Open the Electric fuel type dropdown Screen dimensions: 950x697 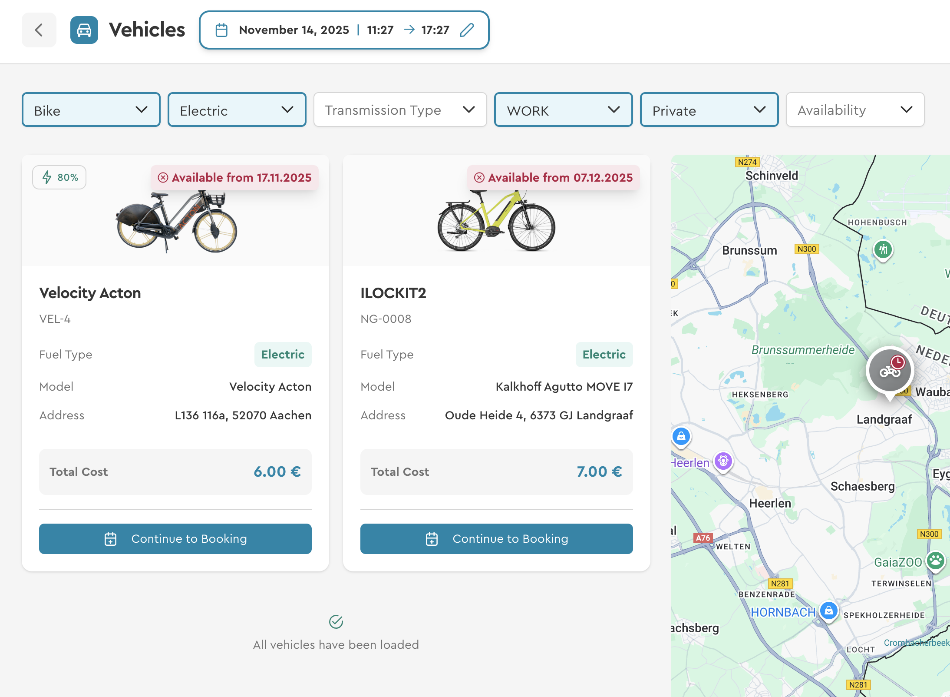[237, 110]
